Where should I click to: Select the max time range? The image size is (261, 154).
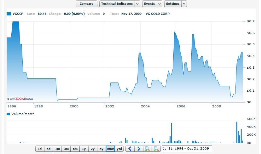click(110, 149)
